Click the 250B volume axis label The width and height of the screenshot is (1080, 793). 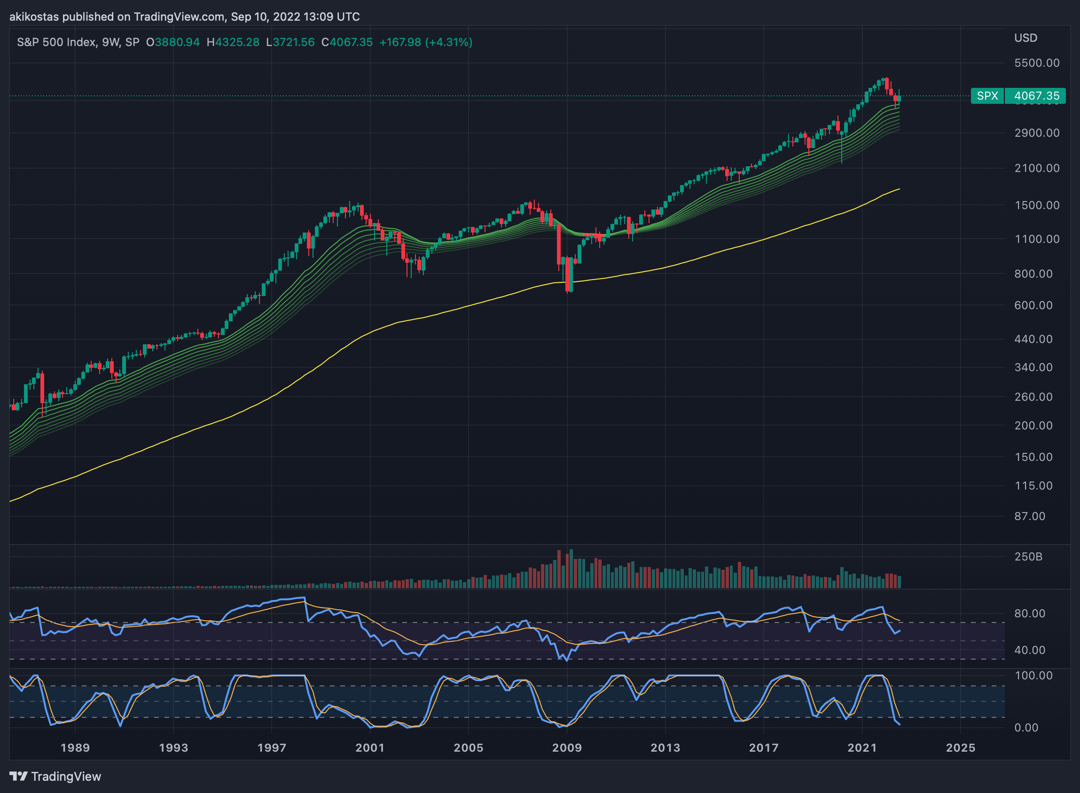[1028, 557]
